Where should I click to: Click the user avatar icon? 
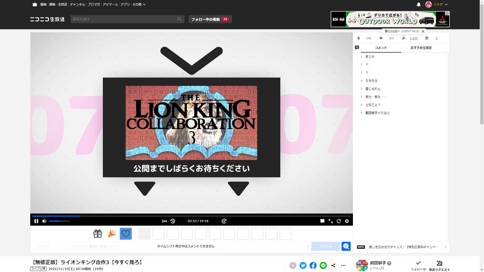[x=429, y=5]
